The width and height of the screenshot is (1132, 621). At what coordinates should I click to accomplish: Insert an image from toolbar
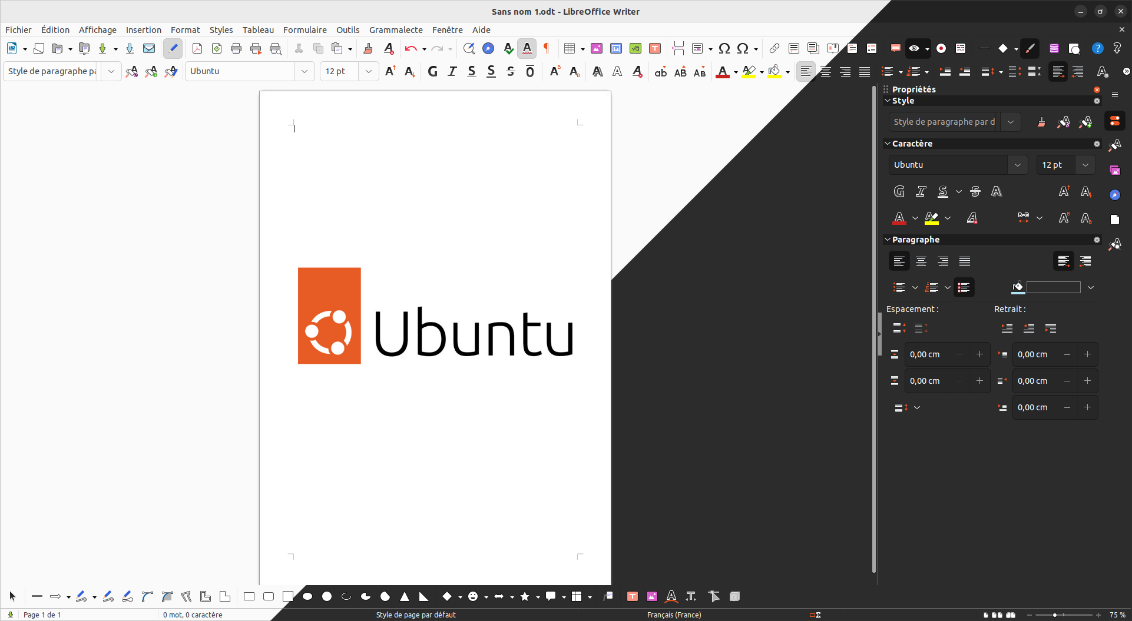click(597, 48)
